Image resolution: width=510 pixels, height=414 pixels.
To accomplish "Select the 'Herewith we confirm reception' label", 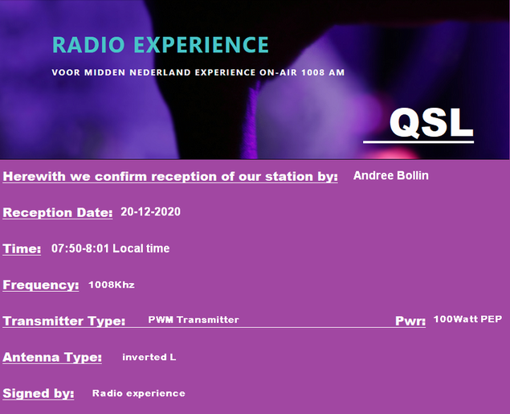I will (x=170, y=176).
